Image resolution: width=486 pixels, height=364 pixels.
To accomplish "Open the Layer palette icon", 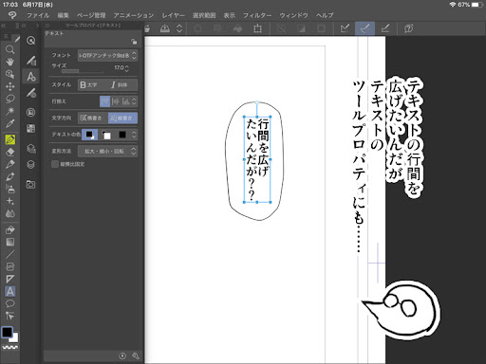I will click(30, 165).
